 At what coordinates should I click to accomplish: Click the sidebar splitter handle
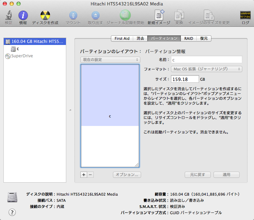(70, 110)
